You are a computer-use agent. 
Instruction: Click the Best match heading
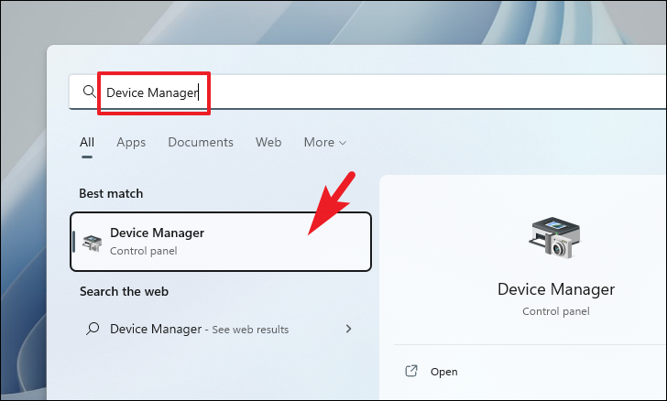pyautogui.click(x=111, y=193)
